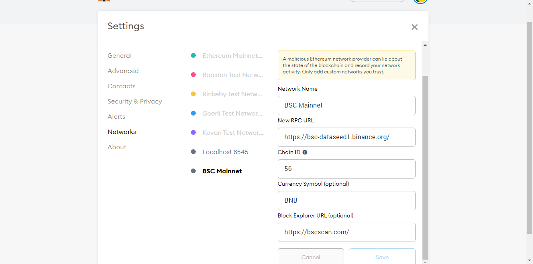Select BSC Mainnet in network list
Image resolution: width=533 pixels, height=264 pixels.
coord(222,171)
